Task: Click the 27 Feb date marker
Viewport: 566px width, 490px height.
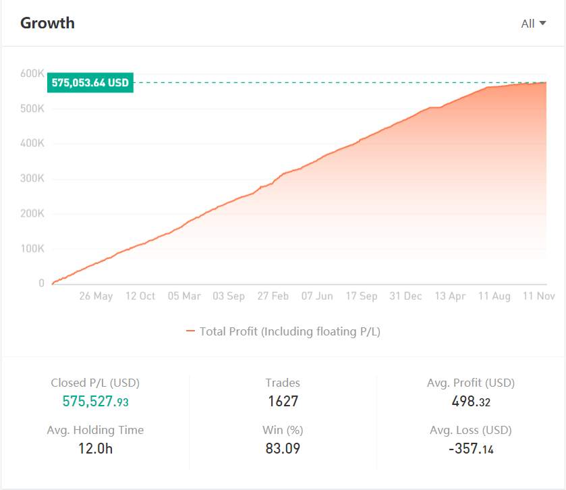Action: [x=273, y=296]
